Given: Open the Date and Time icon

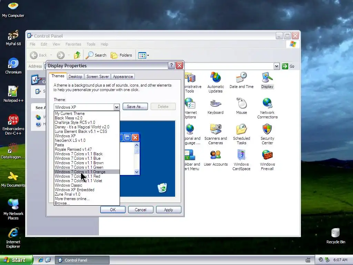Looking at the screenshot, I should click(241, 80).
